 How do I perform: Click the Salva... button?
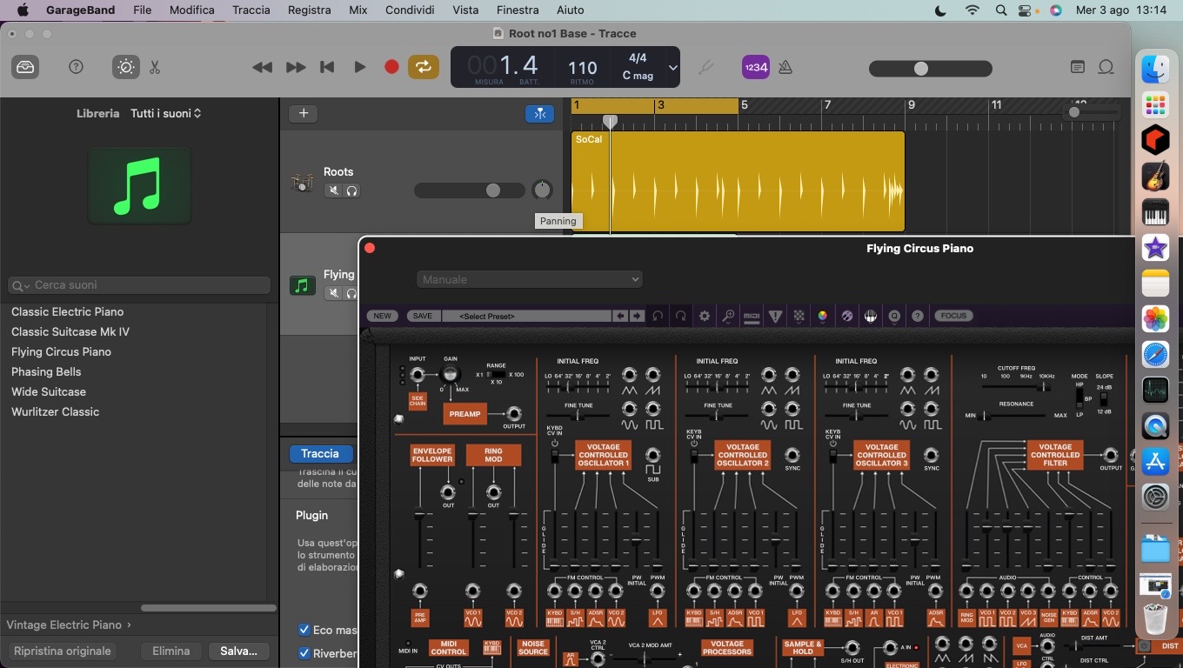click(x=238, y=651)
